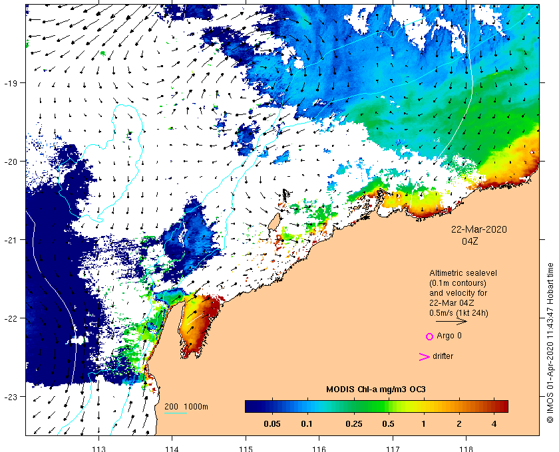The height and width of the screenshot is (452, 559).
Task: Click the latitude axis label -23
Action: (11, 397)
